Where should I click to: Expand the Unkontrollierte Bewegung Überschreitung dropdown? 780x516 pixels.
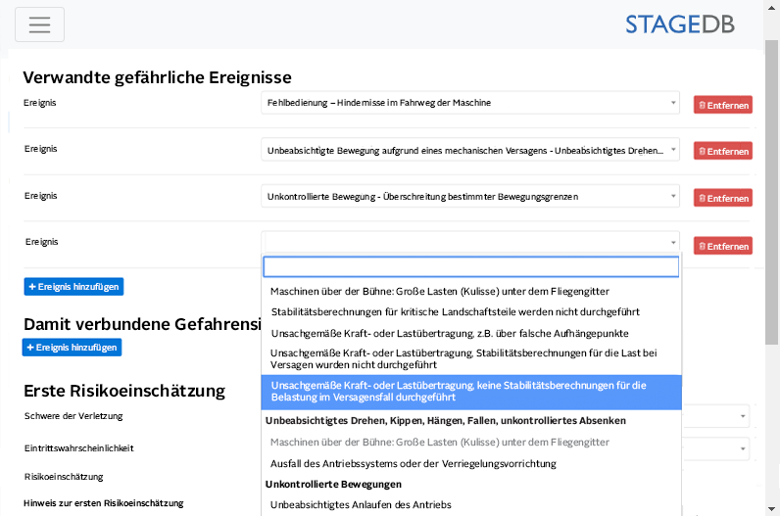coord(469,197)
